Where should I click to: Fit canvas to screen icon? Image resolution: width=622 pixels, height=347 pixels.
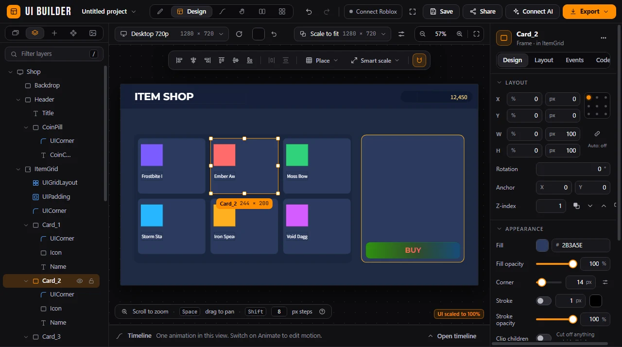(x=477, y=34)
